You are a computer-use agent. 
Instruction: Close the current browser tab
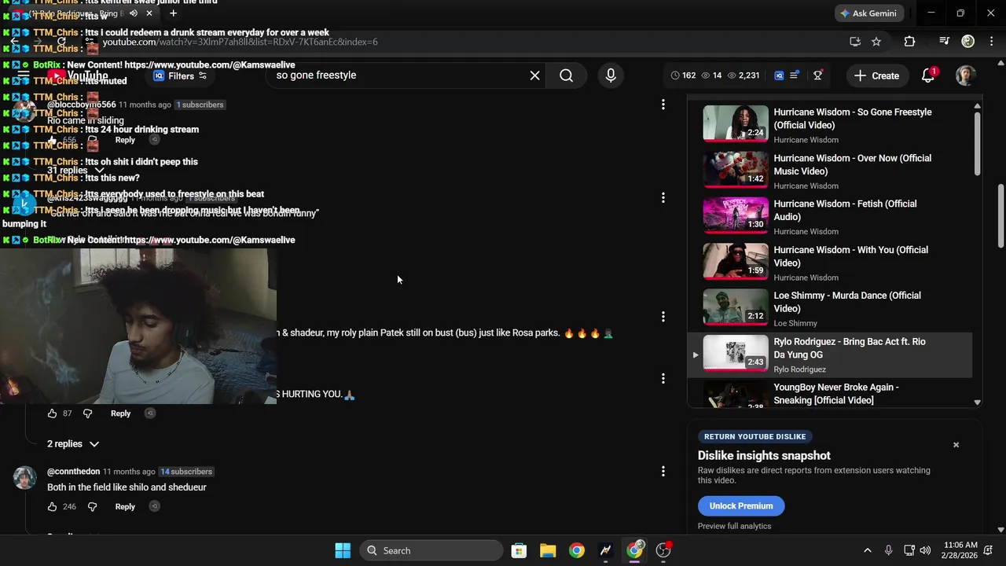point(149,13)
